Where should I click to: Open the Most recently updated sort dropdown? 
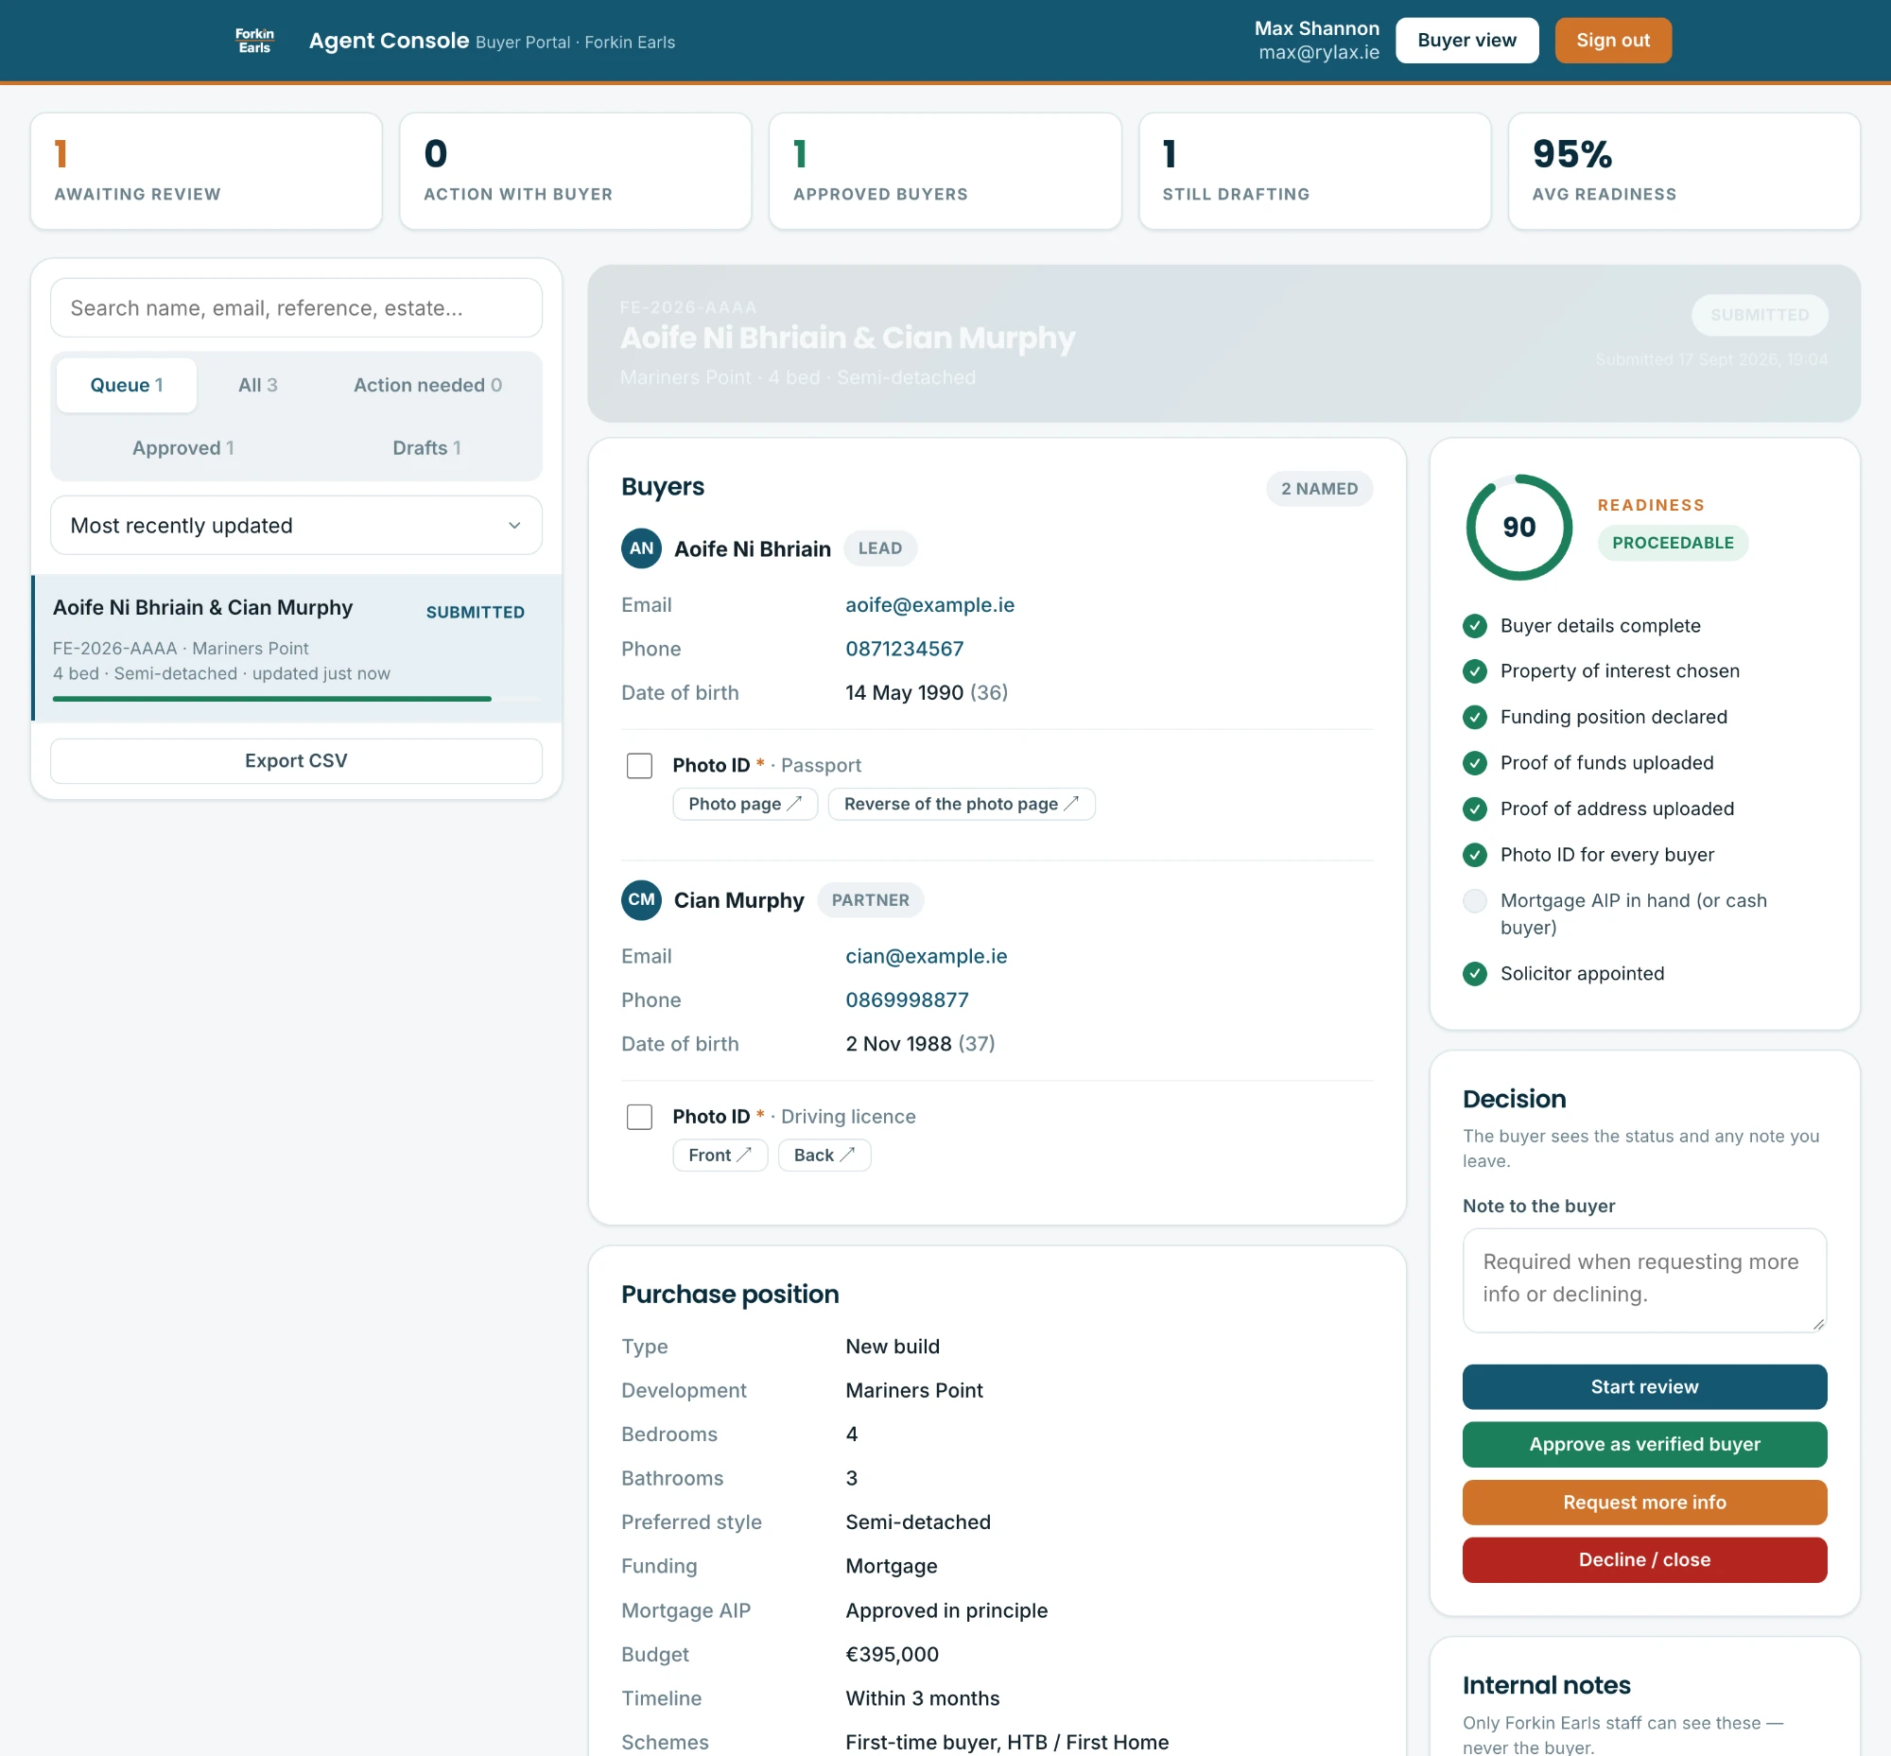tap(297, 526)
